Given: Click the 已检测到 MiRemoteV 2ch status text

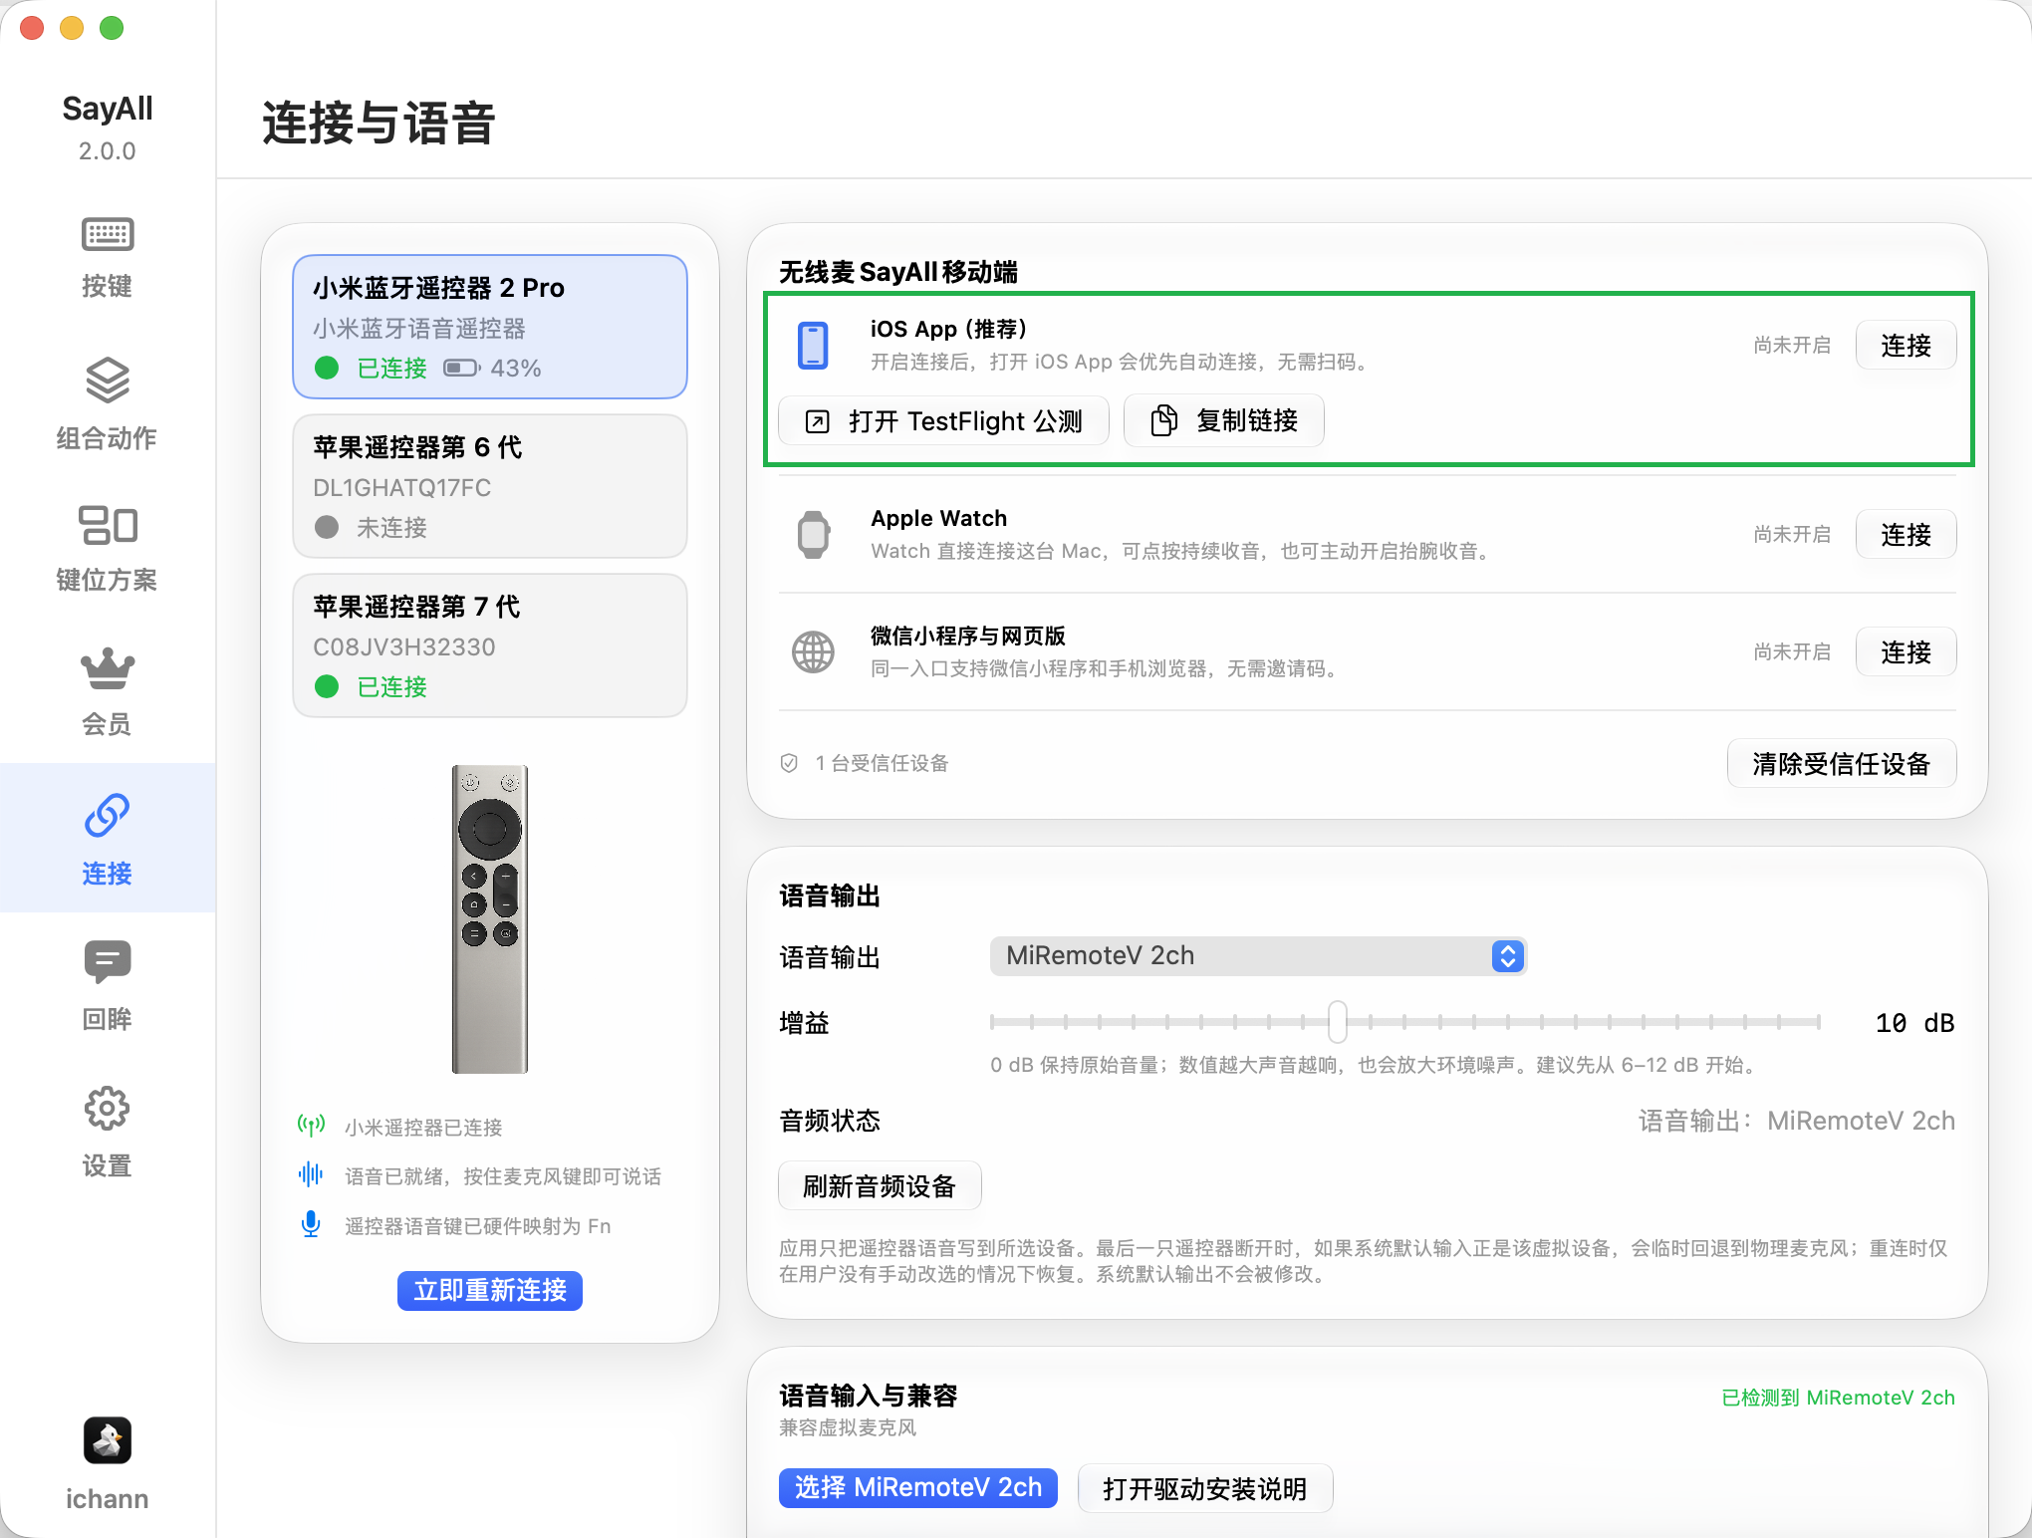Looking at the screenshot, I should pyautogui.click(x=1838, y=1398).
